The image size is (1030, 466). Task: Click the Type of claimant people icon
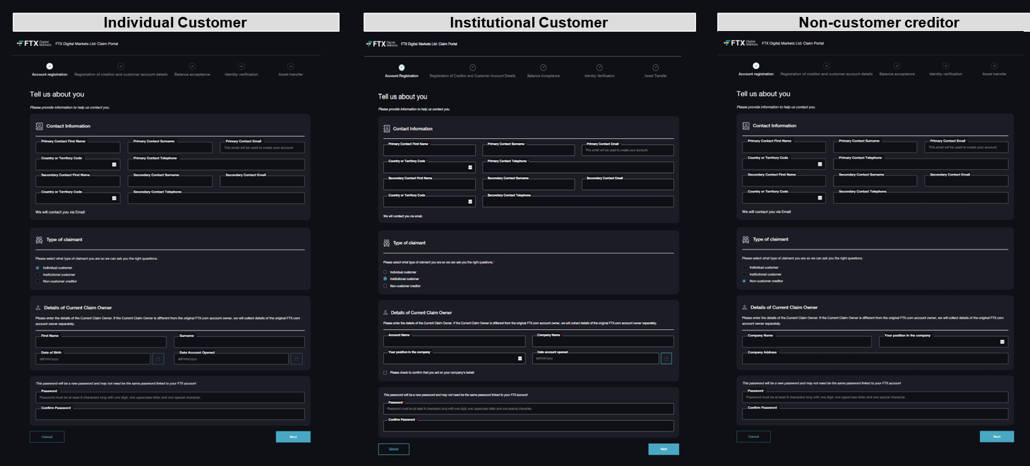pos(38,238)
